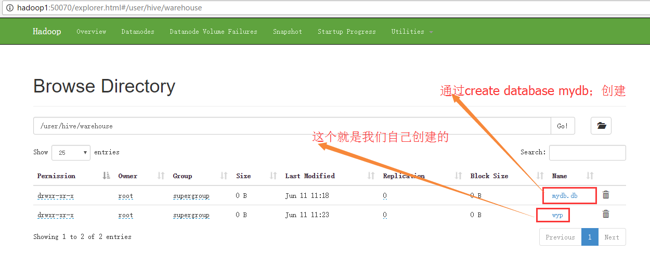This screenshot has height=253, width=650.
Task: Click the permission drwxr-xr-x of mydb.db row
Action: point(56,196)
